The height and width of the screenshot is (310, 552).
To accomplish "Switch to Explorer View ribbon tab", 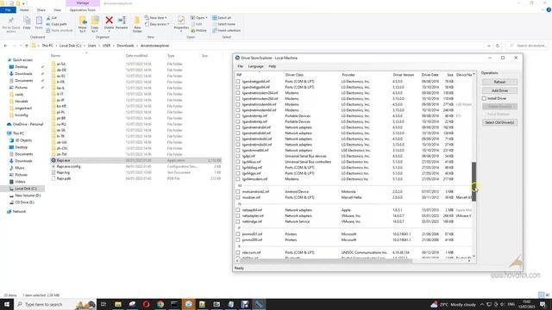I will click(57, 9).
